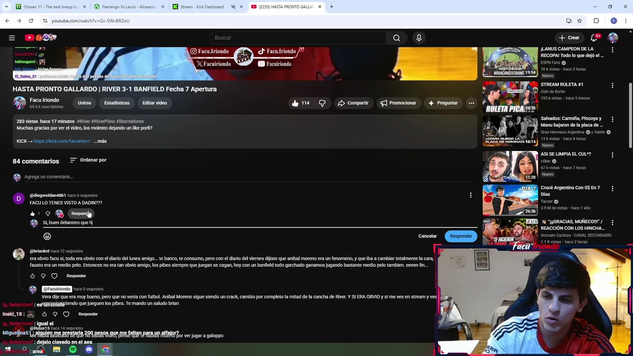633x356 pixels.
Task: Expand the description with ...más
Action: tap(100, 141)
